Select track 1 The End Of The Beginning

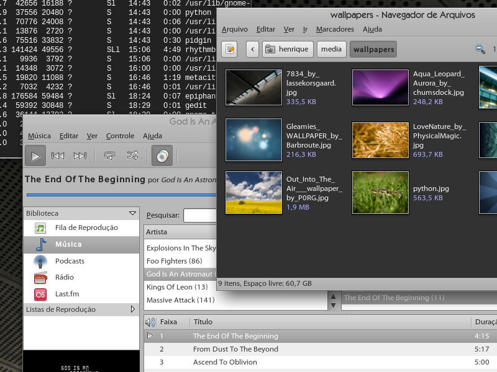[321, 336]
